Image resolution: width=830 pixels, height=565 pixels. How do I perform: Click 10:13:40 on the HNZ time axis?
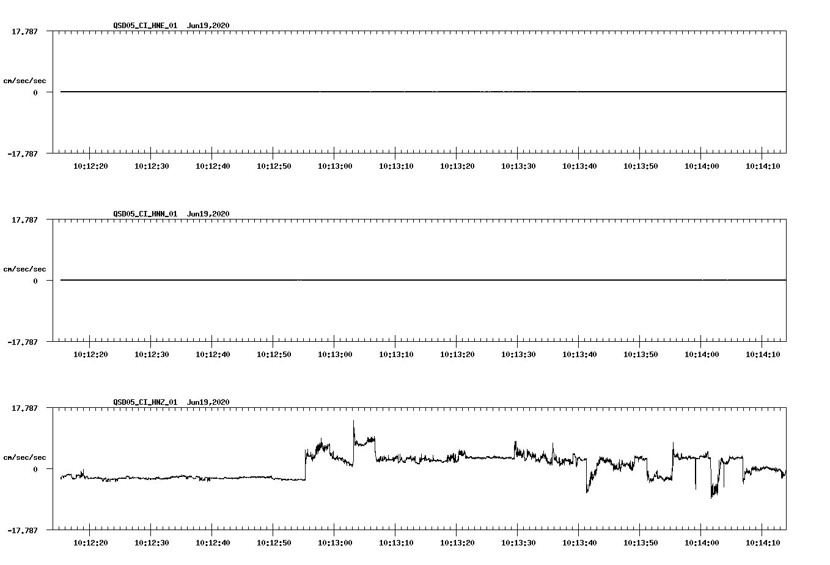tap(579, 543)
